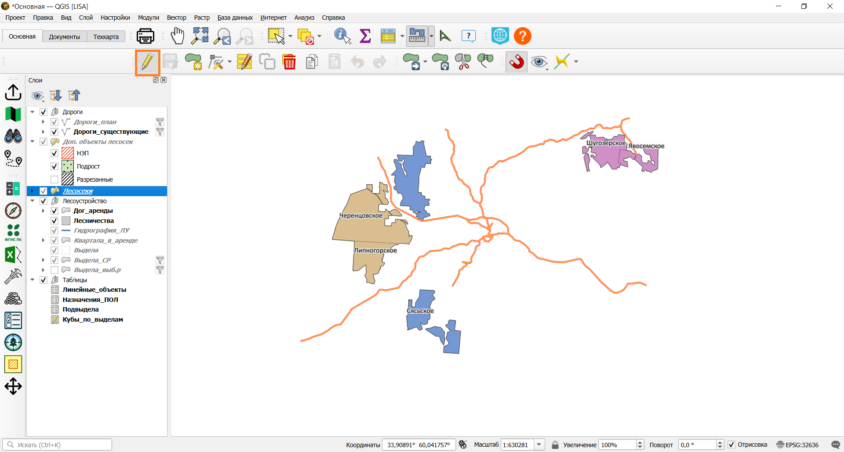Image resolution: width=844 pixels, height=452 pixels.
Task: Open the print layout printer icon
Action: [146, 36]
